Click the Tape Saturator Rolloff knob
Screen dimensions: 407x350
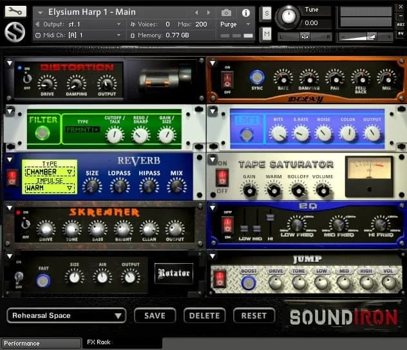pyautogui.click(x=298, y=190)
